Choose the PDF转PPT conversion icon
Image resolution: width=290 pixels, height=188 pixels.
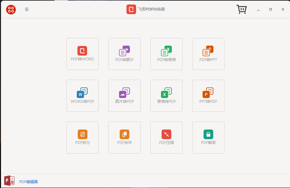click(208, 54)
